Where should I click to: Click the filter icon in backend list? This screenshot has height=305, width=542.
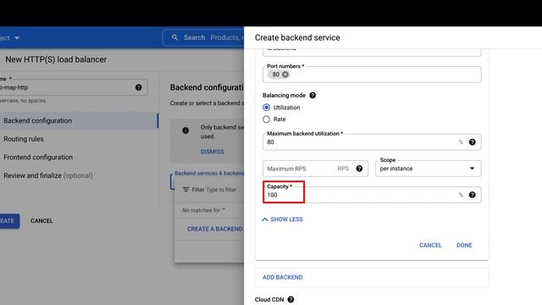tap(186, 190)
